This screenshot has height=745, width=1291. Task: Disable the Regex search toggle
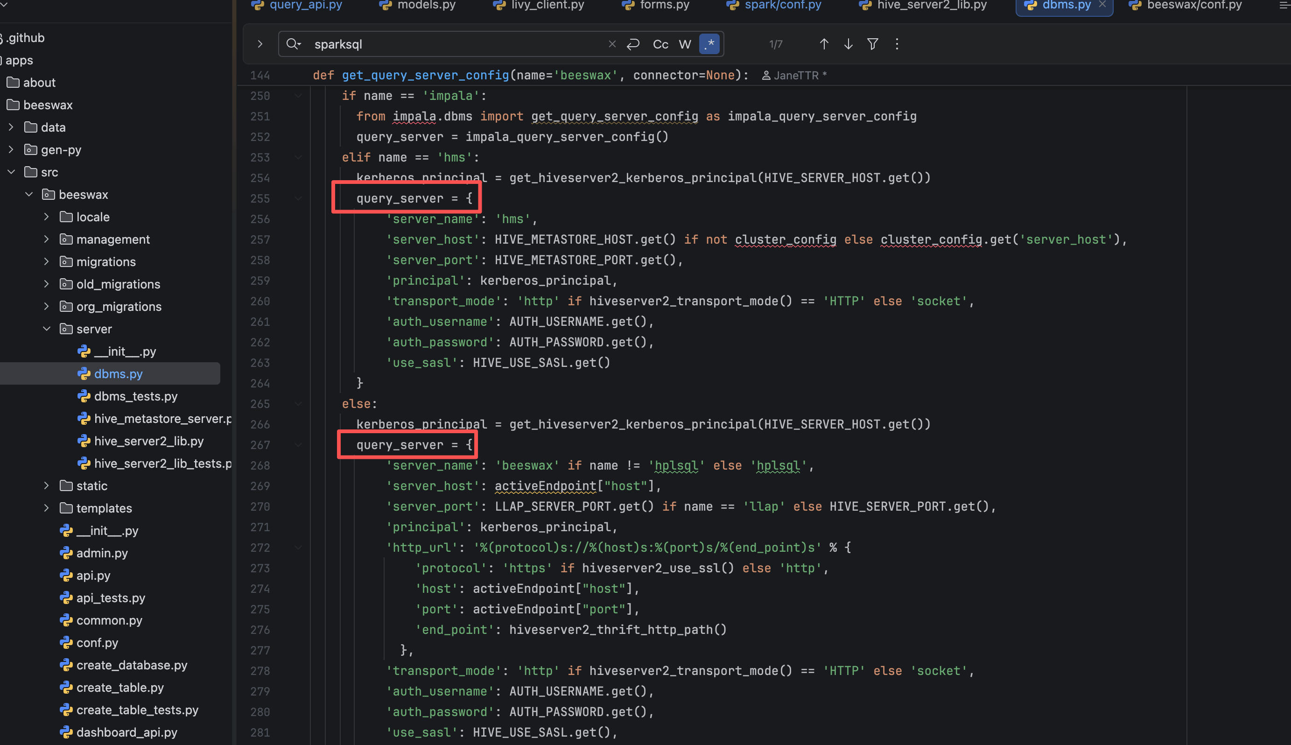709,44
